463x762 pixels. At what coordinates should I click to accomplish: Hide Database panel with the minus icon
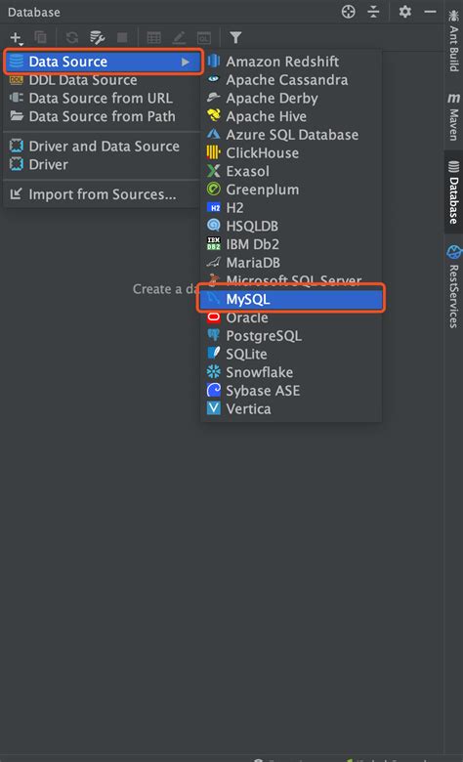pyautogui.click(x=430, y=11)
